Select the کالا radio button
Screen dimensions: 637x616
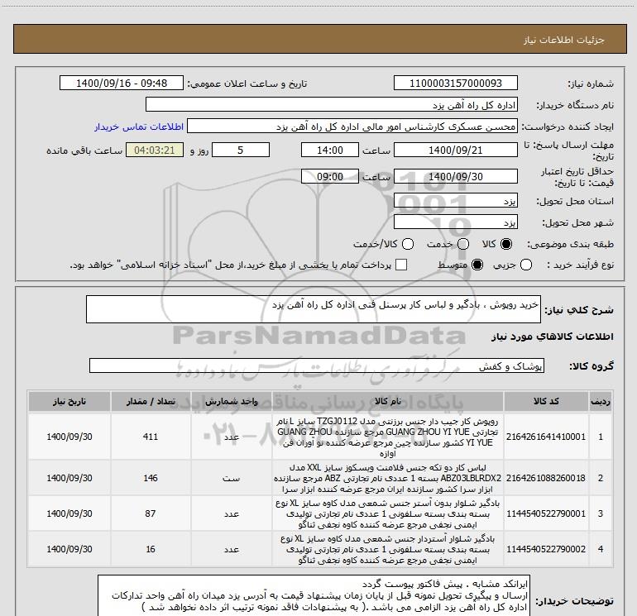(506, 244)
